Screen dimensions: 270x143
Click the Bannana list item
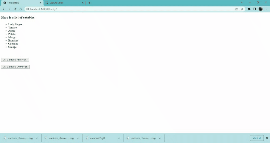pos(13,40)
